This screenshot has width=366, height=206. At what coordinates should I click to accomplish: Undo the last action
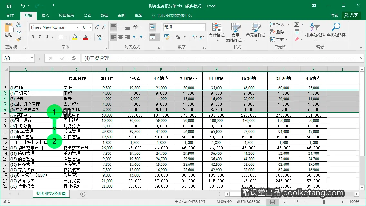pos(23,5)
